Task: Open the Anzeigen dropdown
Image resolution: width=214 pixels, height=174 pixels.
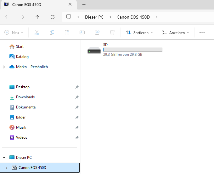Action: 175,33
